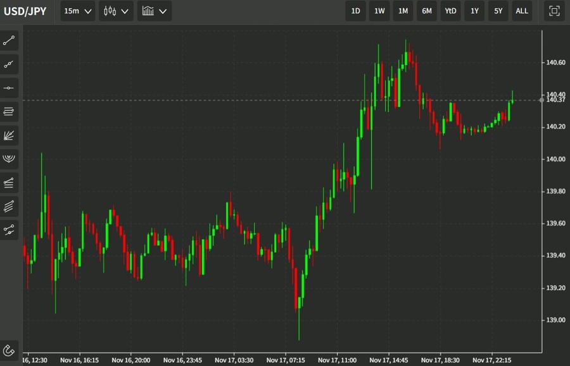Select the Gann fan tool
The width and height of the screenshot is (570, 366).
[9, 135]
